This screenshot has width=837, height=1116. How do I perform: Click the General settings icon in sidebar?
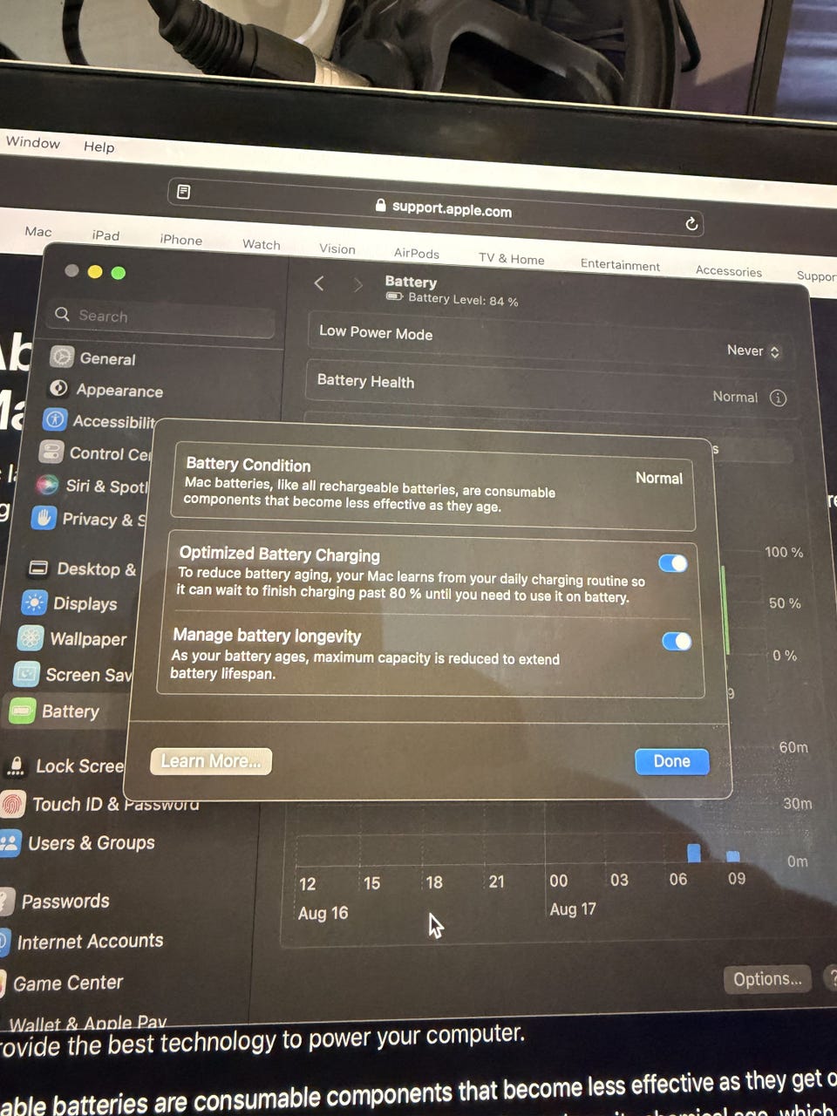click(62, 357)
